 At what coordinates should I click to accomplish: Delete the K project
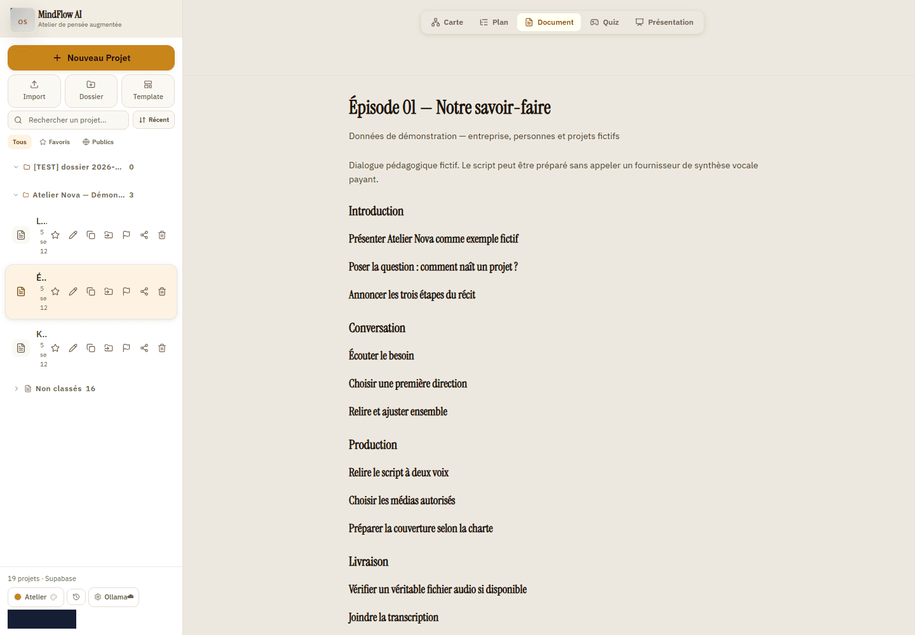point(162,348)
